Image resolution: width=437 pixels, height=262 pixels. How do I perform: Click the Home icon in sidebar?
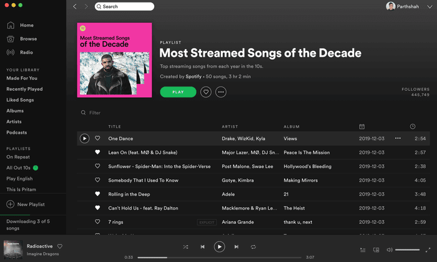(11, 26)
